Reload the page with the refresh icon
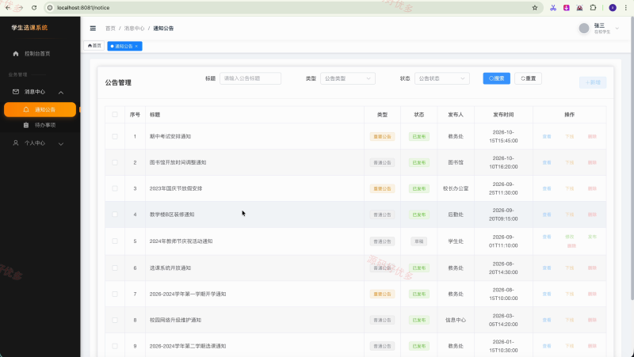 [x=34, y=8]
